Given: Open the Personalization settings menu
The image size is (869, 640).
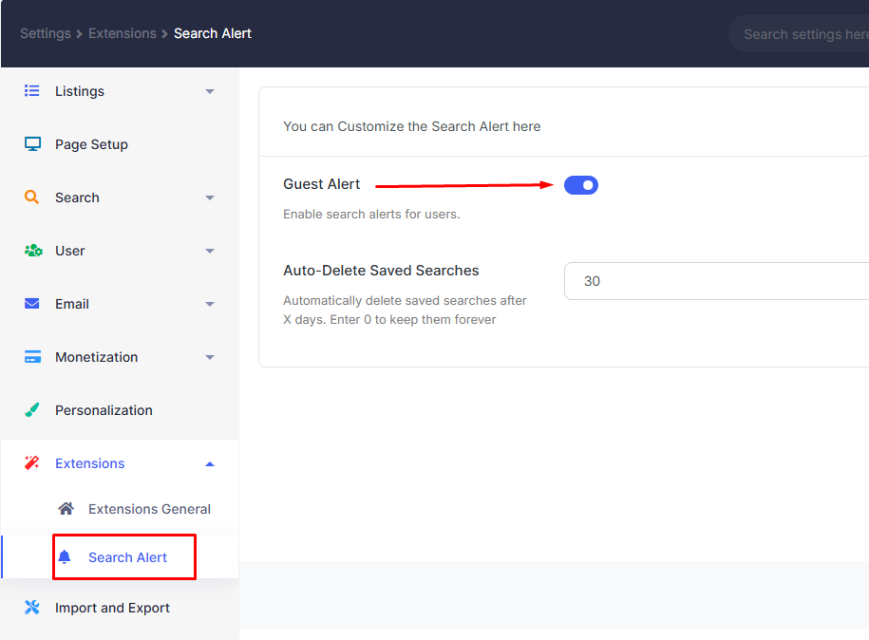Looking at the screenshot, I should click(104, 410).
